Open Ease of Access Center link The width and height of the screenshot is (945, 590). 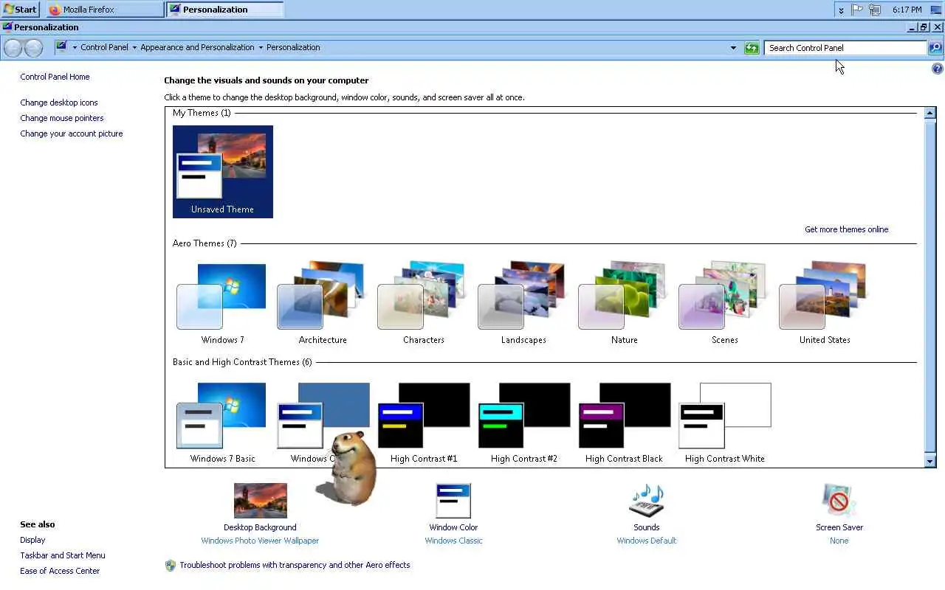60,571
